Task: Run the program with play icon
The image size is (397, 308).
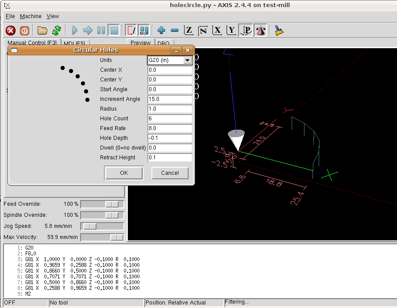Action: 74,31
